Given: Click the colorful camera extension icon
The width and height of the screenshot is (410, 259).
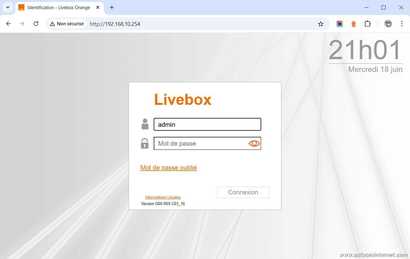Looking at the screenshot, I should point(340,24).
